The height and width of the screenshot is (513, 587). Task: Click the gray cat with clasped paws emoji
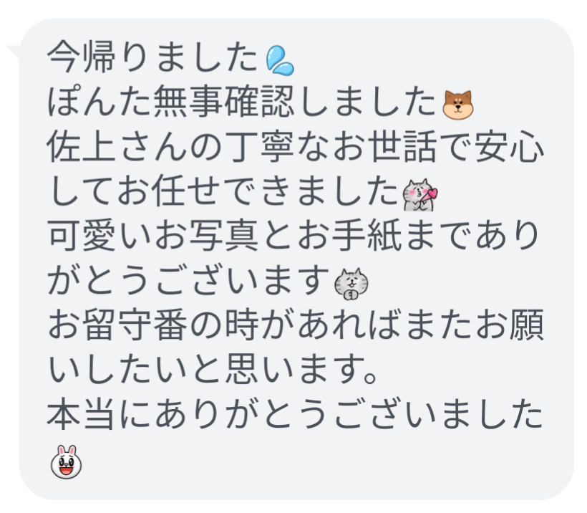(351, 284)
